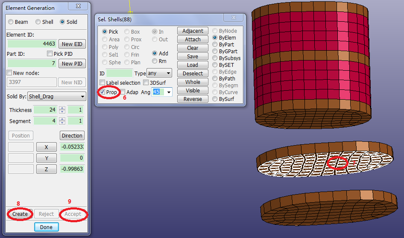Screen dimensions: 404x238
Task: Click the Element ID input field
Action: point(32,44)
